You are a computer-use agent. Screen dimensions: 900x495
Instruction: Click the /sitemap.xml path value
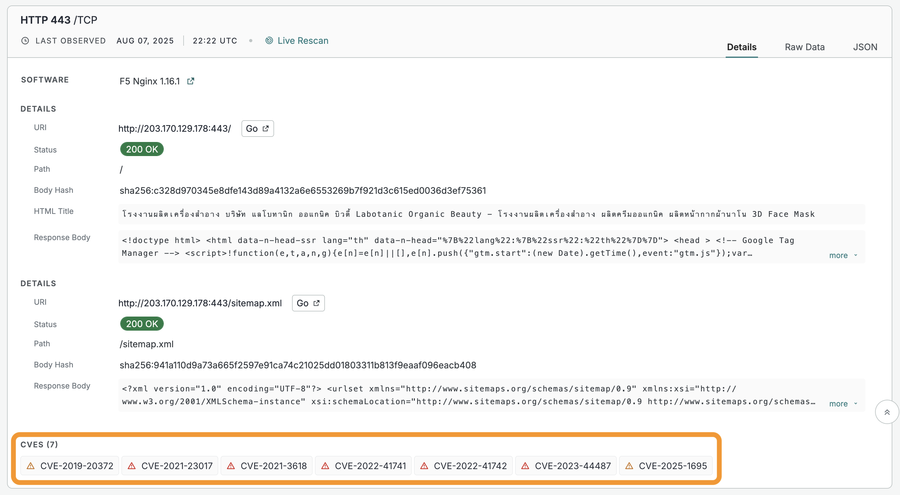pos(146,344)
